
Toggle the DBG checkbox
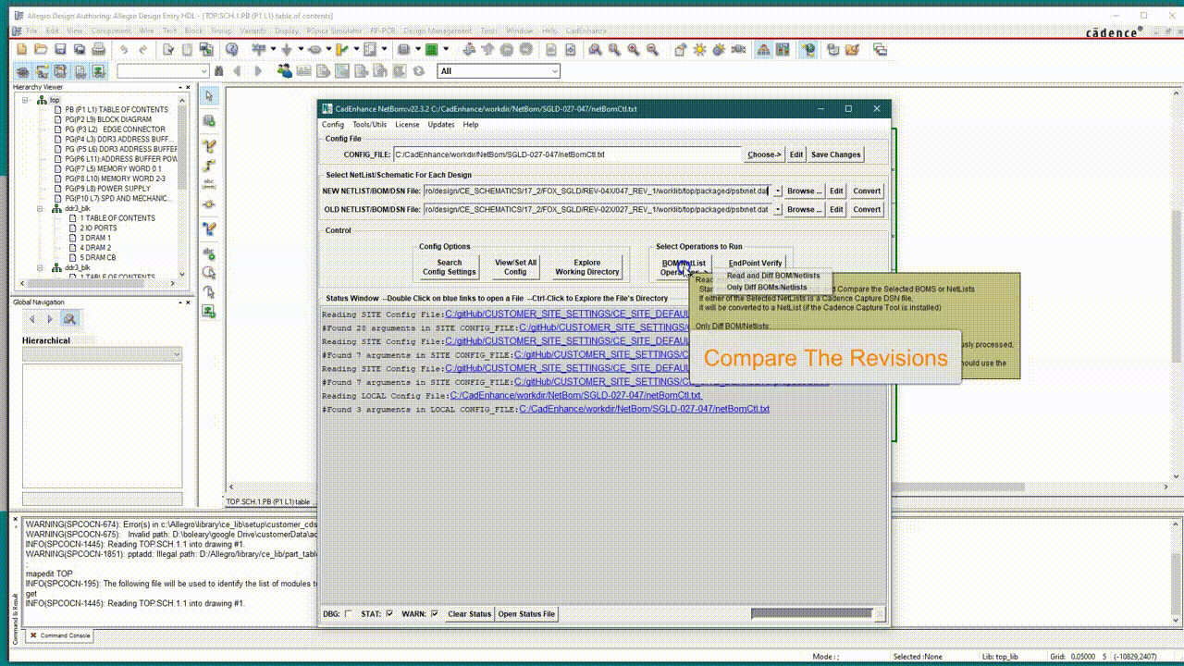tap(348, 613)
